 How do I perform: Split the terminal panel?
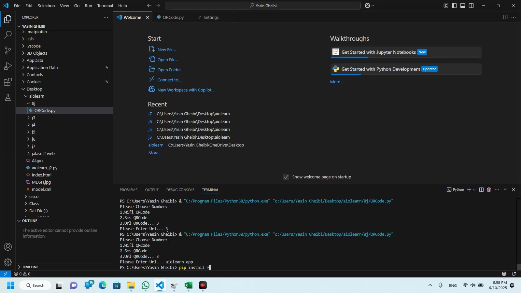click(481, 190)
